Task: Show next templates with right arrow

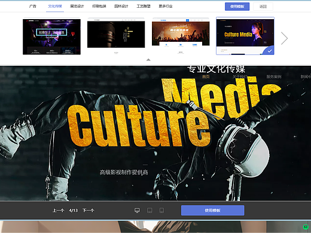Action: (x=284, y=38)
